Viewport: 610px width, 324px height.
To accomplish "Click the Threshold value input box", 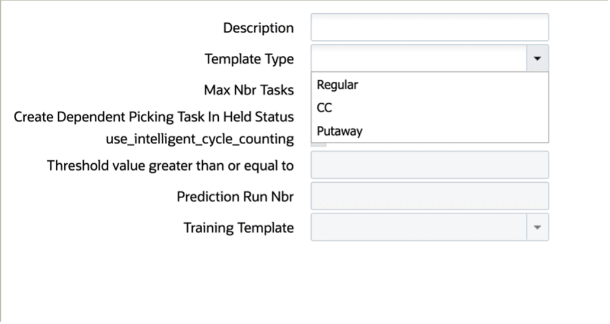I will 429,165.
